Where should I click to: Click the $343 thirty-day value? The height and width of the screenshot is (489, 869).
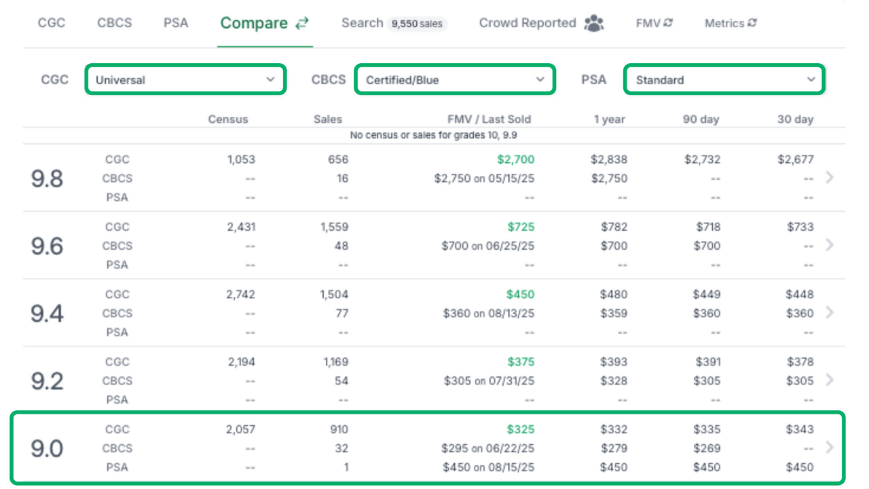800,429
